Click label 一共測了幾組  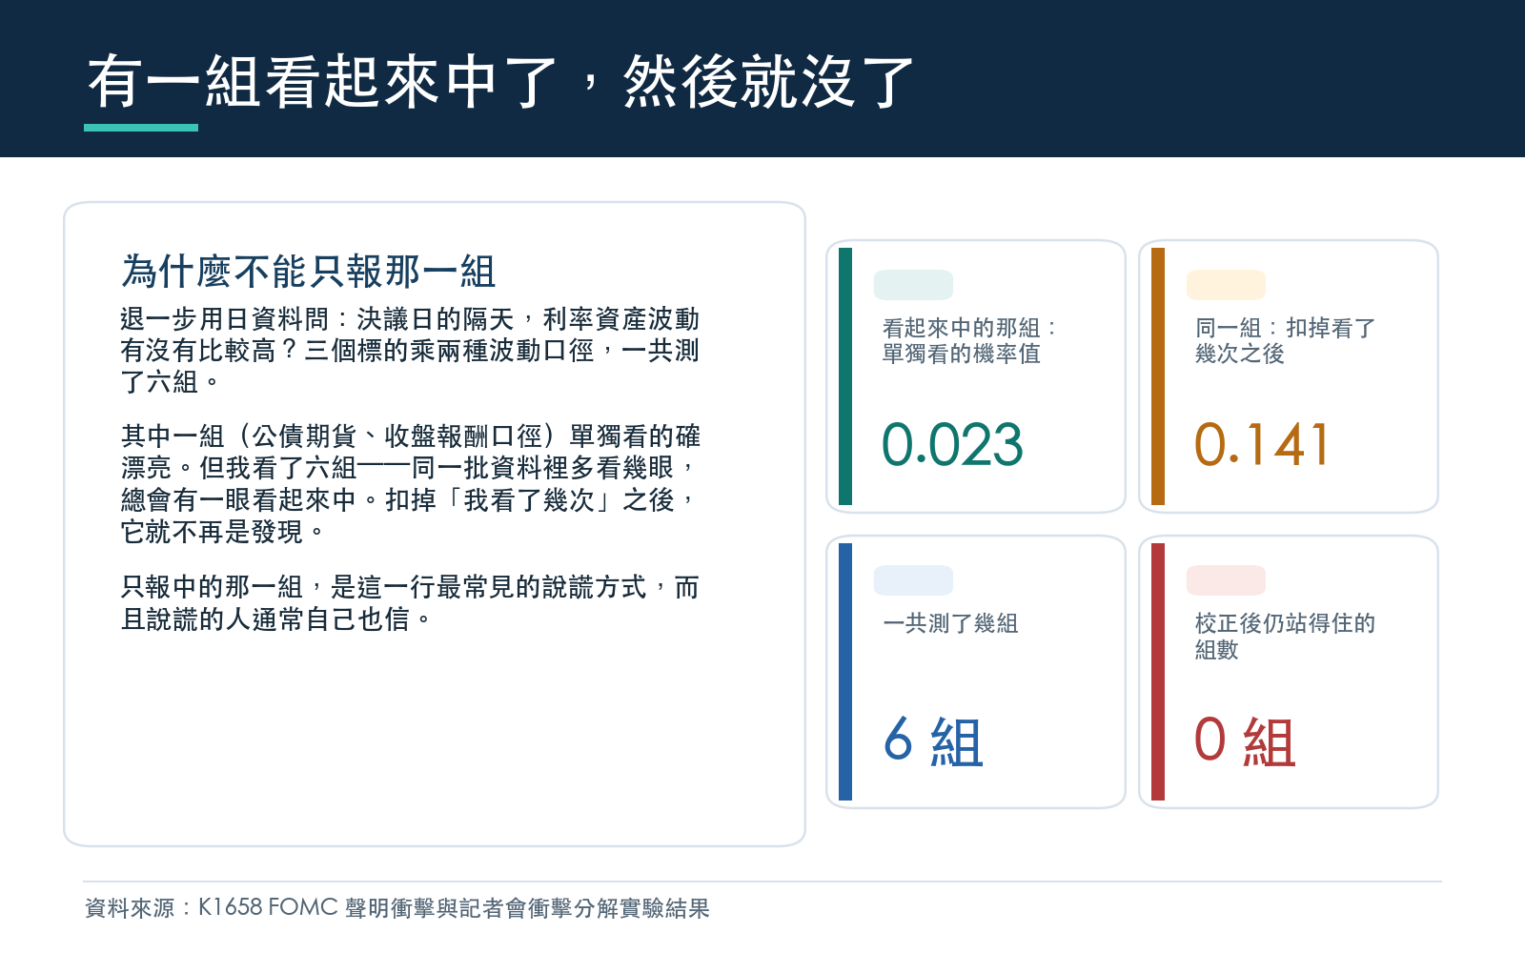click(950, 623)
